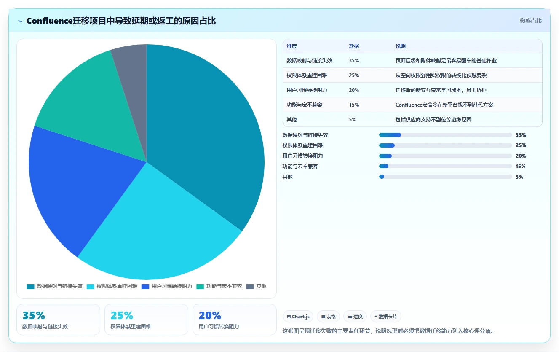Open the 20% 用户习惯转换阻力 stat card
The height and width of the screenshot is (352, 559).
[234, 320]
